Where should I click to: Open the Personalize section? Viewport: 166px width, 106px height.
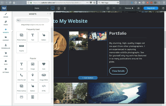click(x=6, y=46)
